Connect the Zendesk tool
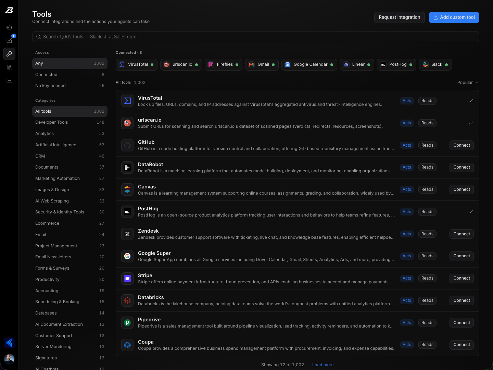The image size is (493, 370). pos(462,234)
